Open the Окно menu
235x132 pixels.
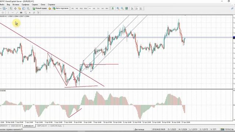coord(43,4)
